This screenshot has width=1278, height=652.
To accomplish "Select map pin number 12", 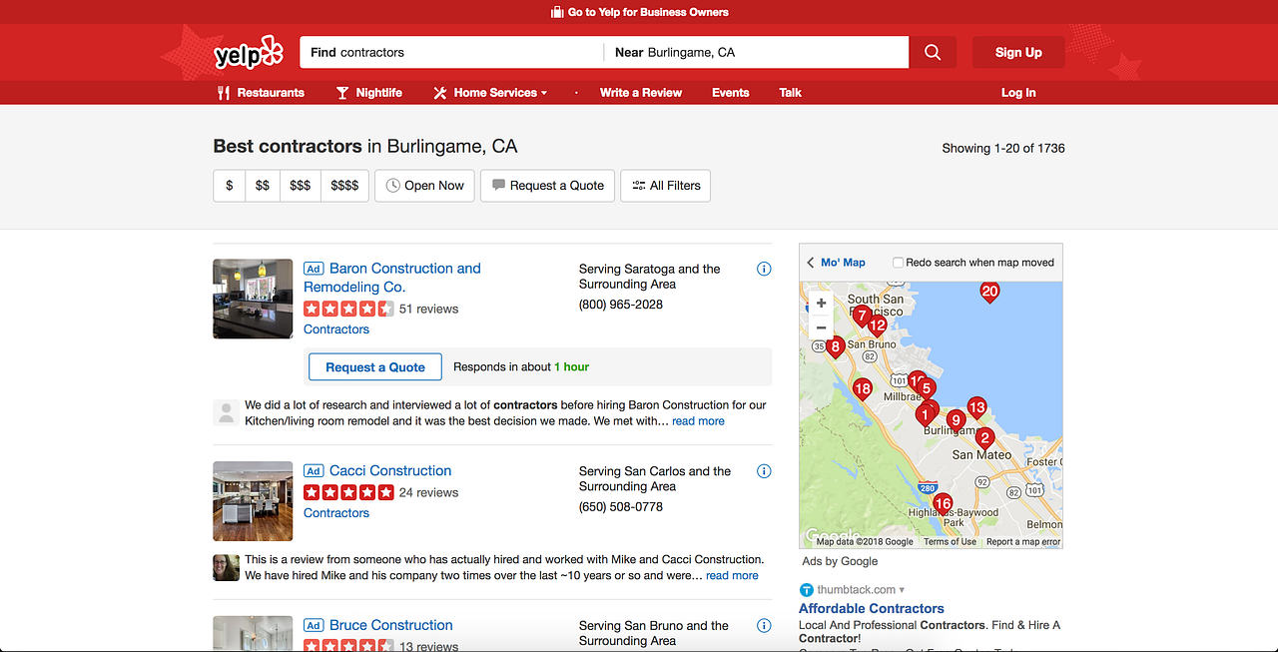I will [878, 326].
